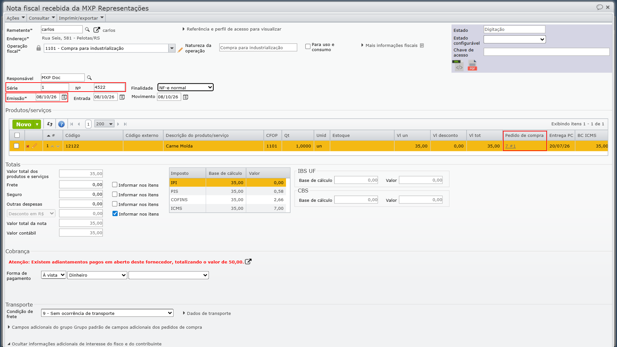The height and width of the screenshot is (347, 617).
Task: Expand Referência e perfil de acesso para visualizar
Action: 232,29
